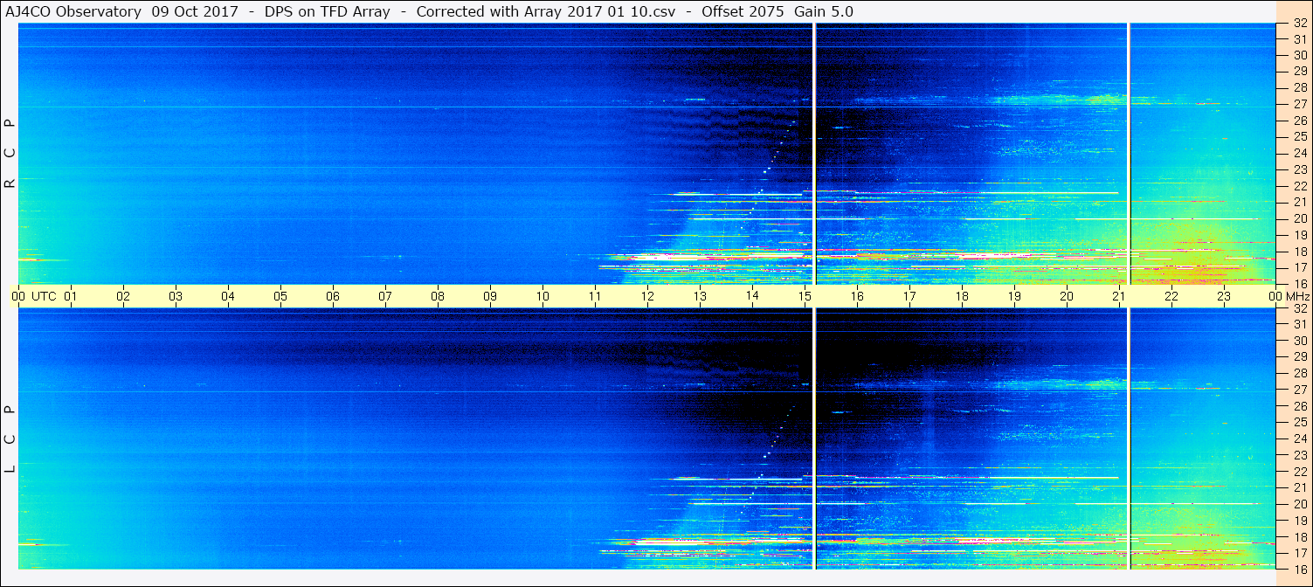This screenshot has width=1313, height=587.
Task: Click the 10 hour time axis marker
Action: point(542,297)
